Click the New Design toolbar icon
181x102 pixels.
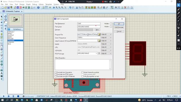3,8
